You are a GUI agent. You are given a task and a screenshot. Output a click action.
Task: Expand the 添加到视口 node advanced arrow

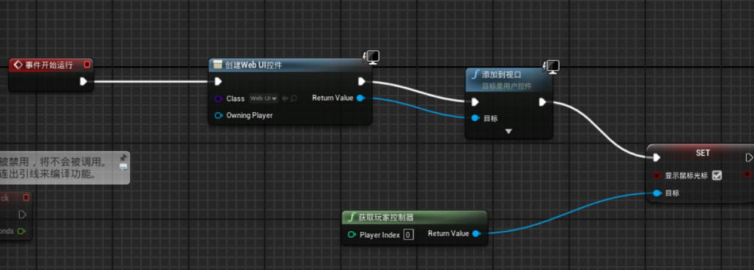point(508,131)
